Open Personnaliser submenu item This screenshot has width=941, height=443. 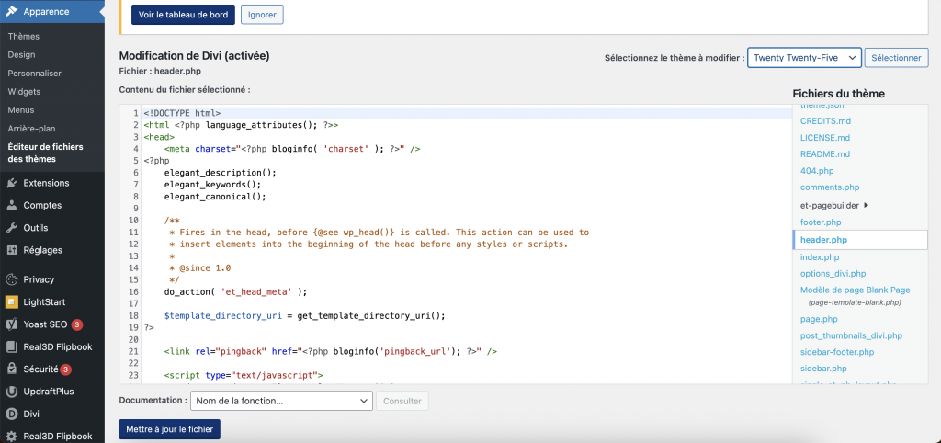pyautogui.click(x=35, y=74)
